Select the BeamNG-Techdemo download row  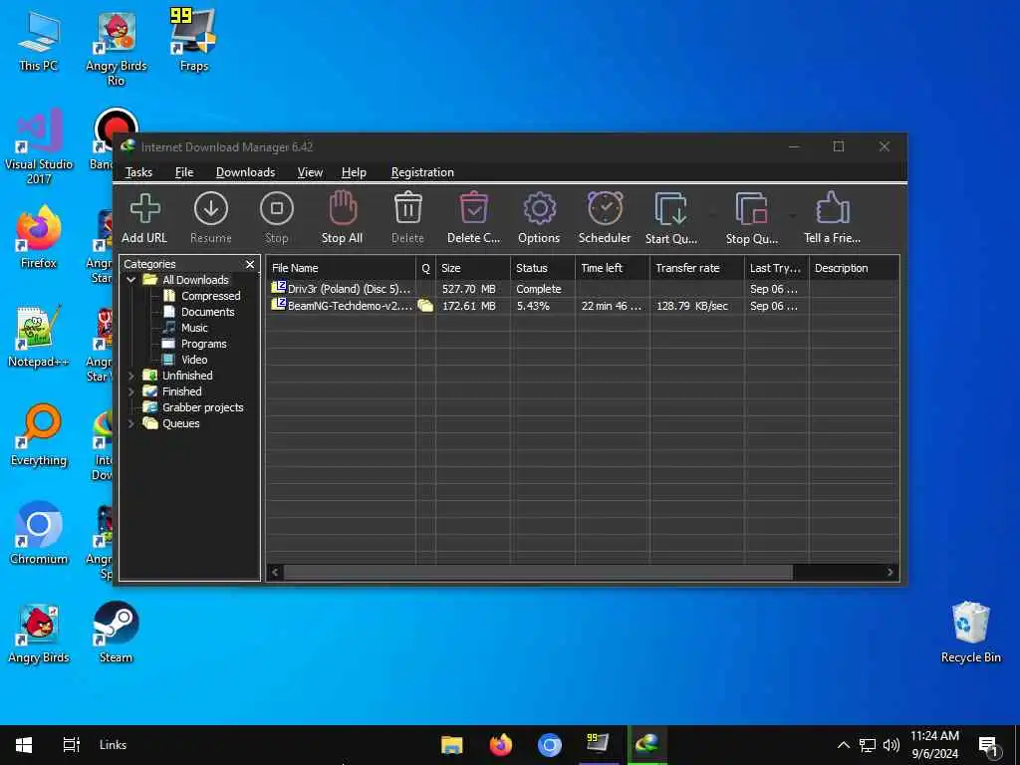(x=583, y=306)
